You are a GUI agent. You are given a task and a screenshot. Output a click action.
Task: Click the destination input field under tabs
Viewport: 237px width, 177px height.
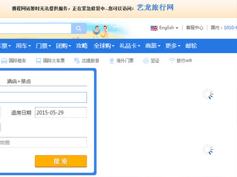pos(44,98)
